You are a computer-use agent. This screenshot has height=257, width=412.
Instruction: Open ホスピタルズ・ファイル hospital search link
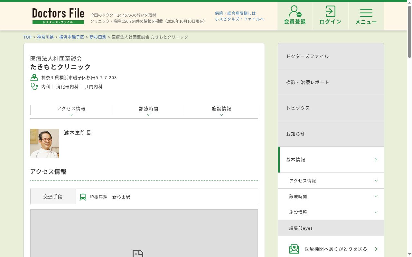tap(239, 16)
